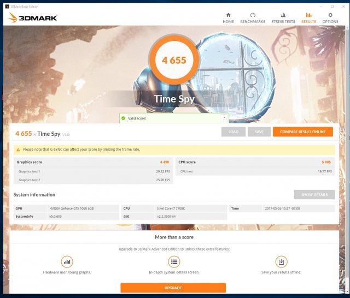Close the 3DMark window
Viewport: 350px width, 298px height.
[343, 7]
